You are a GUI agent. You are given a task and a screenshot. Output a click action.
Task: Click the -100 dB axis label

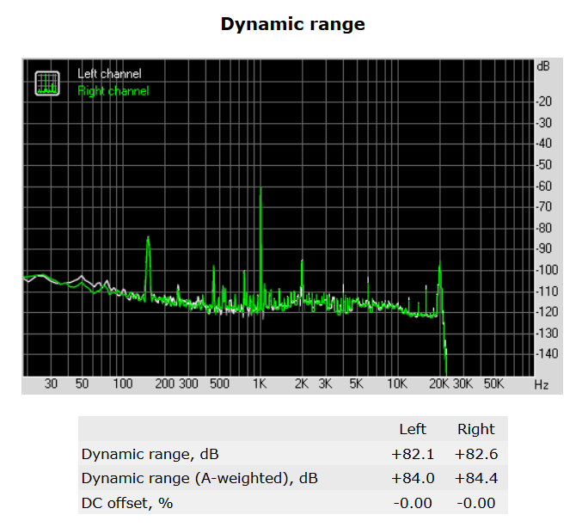(x=547, y=270)
